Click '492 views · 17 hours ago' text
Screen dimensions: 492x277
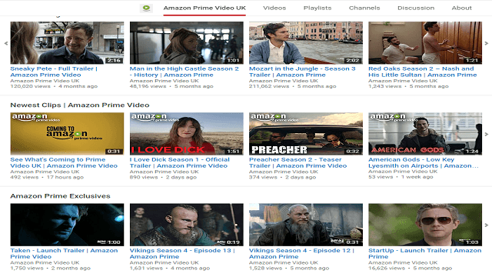47,178
